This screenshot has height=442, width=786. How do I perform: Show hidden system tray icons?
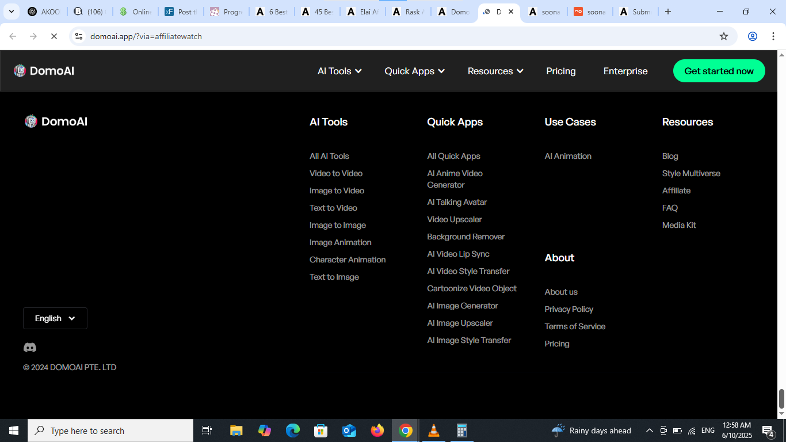(x=650, y=430)
